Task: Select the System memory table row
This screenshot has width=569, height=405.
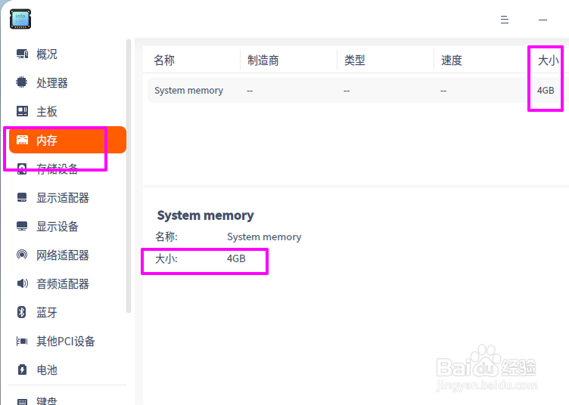Action: pos(358,90)
